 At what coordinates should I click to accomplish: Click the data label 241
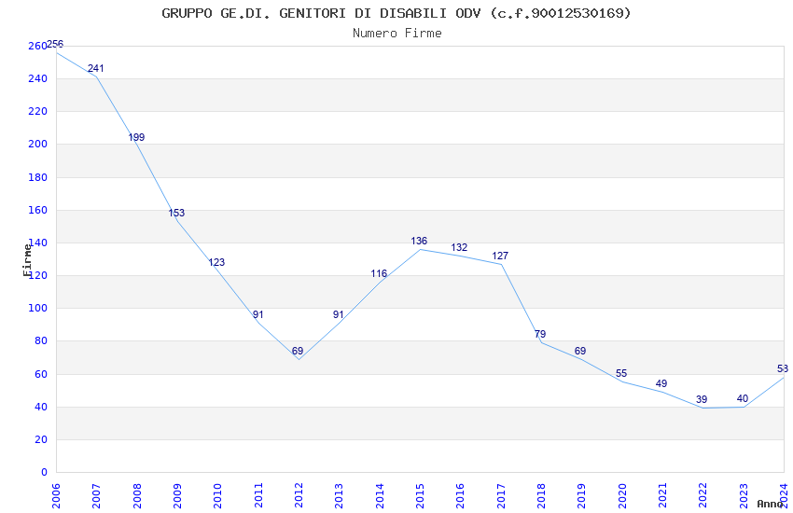pos(95,68)
